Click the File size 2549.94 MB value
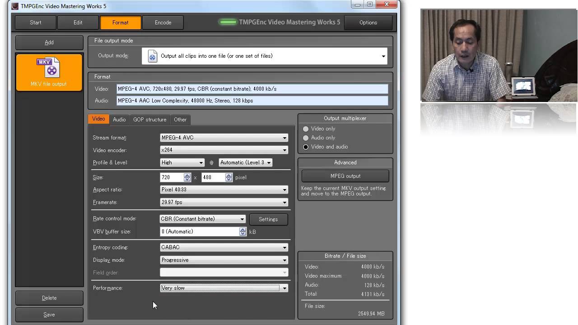This screenshot has height=325, width=578. (x=371, y=314)
